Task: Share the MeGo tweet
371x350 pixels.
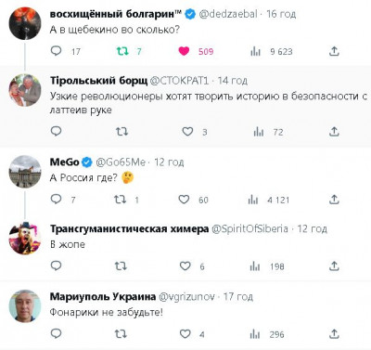Action: (x=334, y=200)
